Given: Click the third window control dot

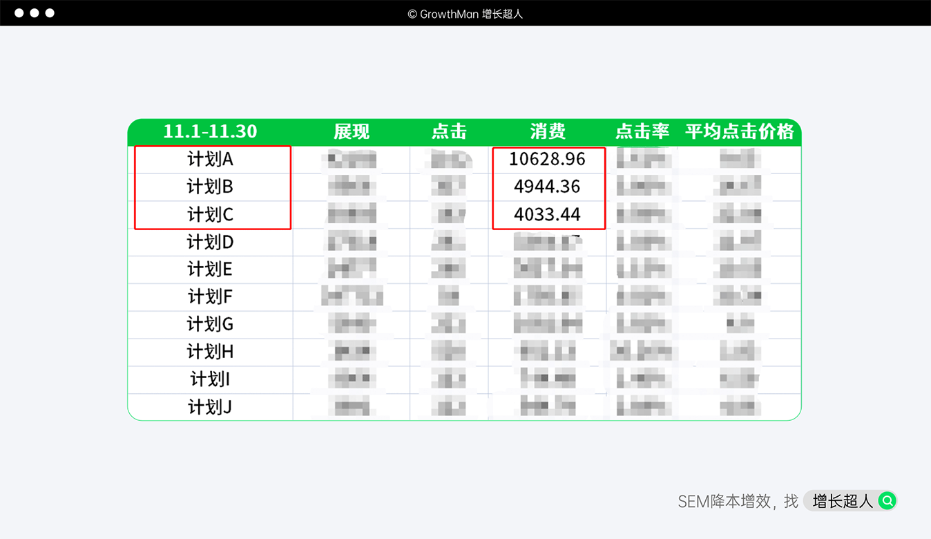Looking at the screenshot, I should tap(50, 13).
